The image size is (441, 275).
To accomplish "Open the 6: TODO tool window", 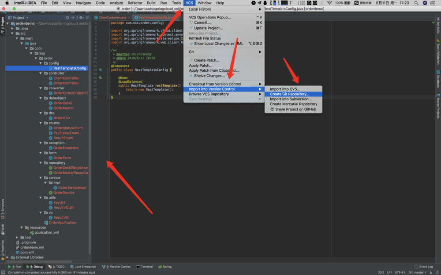I will coord(56,267).
